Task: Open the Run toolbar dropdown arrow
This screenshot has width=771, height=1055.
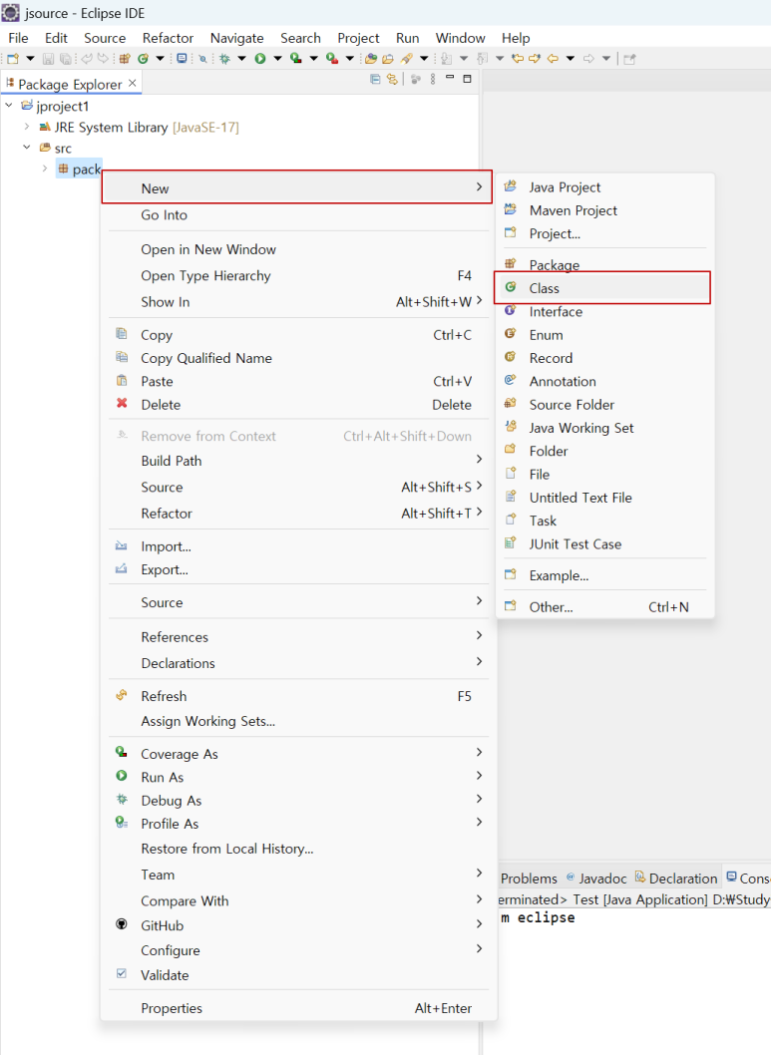Action: point(277,59)
